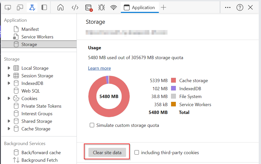Open the Network wifi tool
Image resolution: width=261 pixels, height=164 pixels.
[x=113, y=8]
